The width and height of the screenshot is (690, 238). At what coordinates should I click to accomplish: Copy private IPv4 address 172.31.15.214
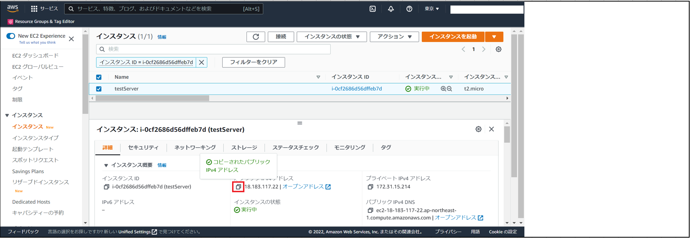pyautogui.click(x=370, y=187)
